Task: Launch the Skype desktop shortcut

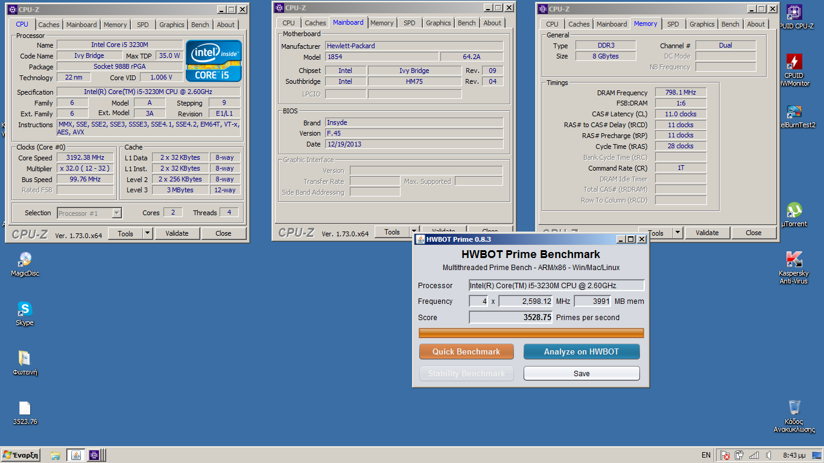Action: (x=25, y=313)
